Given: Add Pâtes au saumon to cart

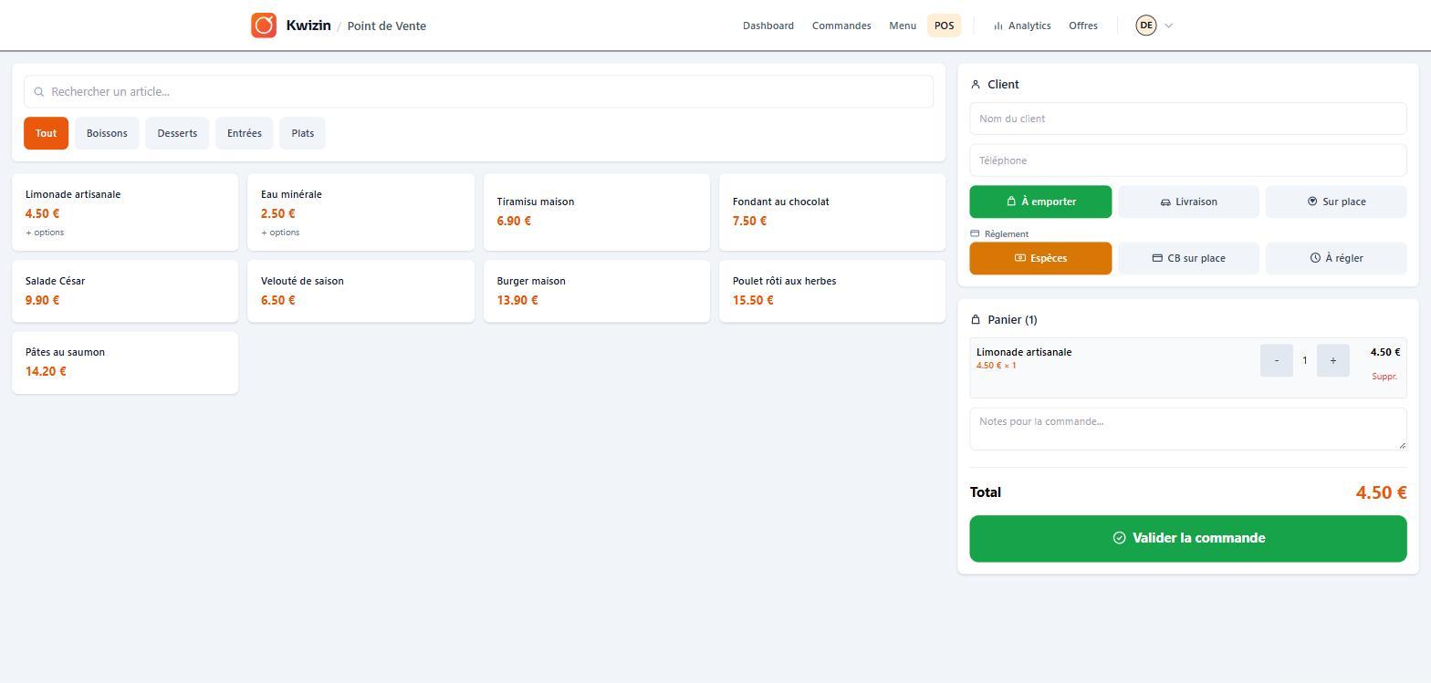Looking at the screenshot, I should (125, 363).
